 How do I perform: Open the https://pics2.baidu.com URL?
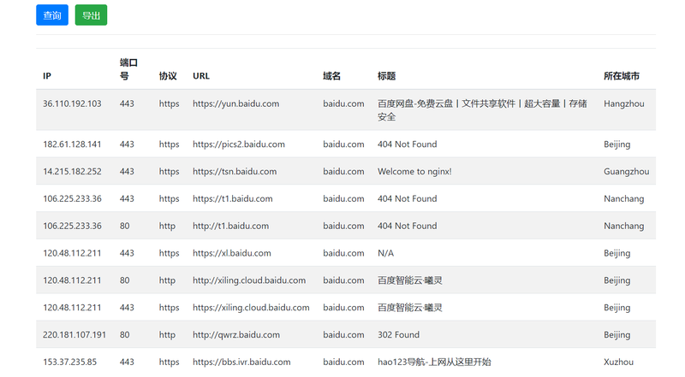tap(238, 144)
